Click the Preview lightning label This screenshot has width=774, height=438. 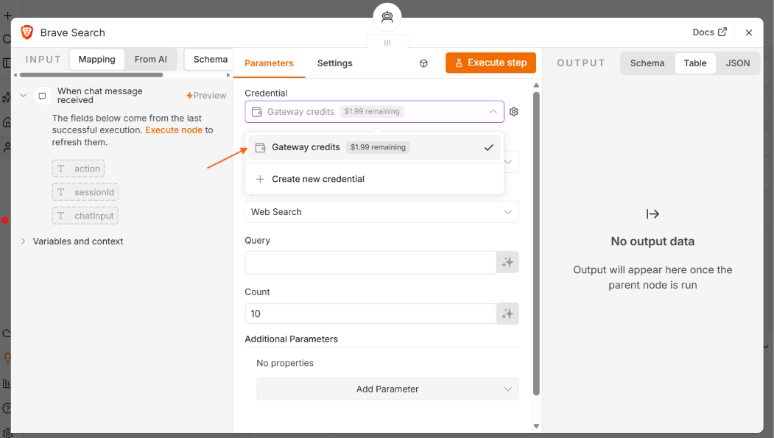point(206,96)
